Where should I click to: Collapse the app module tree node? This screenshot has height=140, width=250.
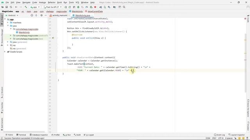tap(5, 19)
